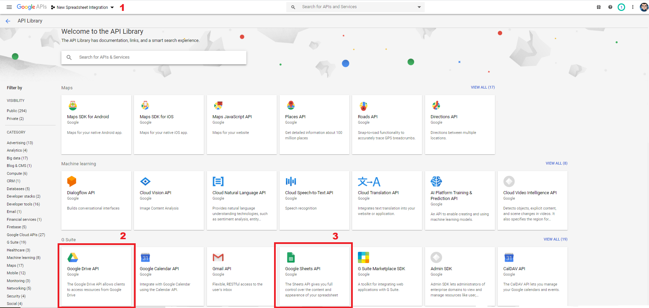Filter by Analytics category
The width and height of the screenshot is (649, 308).
(17, 150)
